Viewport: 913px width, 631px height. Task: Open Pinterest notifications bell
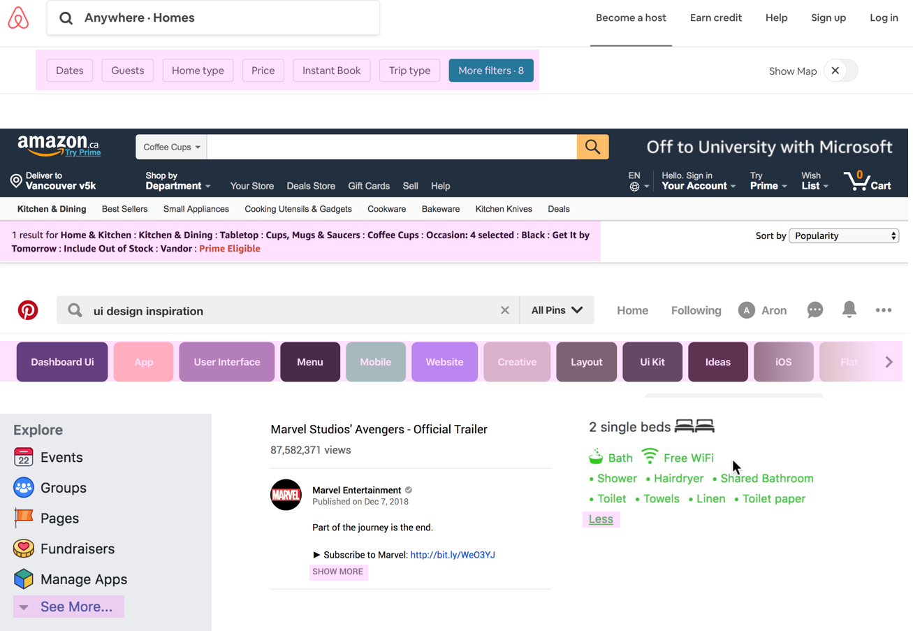[849, 310]
